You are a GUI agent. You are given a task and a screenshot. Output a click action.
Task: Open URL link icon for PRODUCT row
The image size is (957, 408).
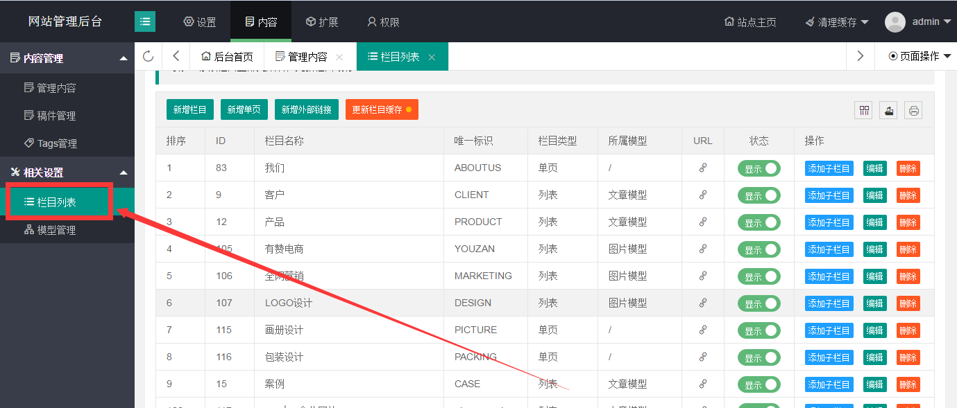(702, 222)
